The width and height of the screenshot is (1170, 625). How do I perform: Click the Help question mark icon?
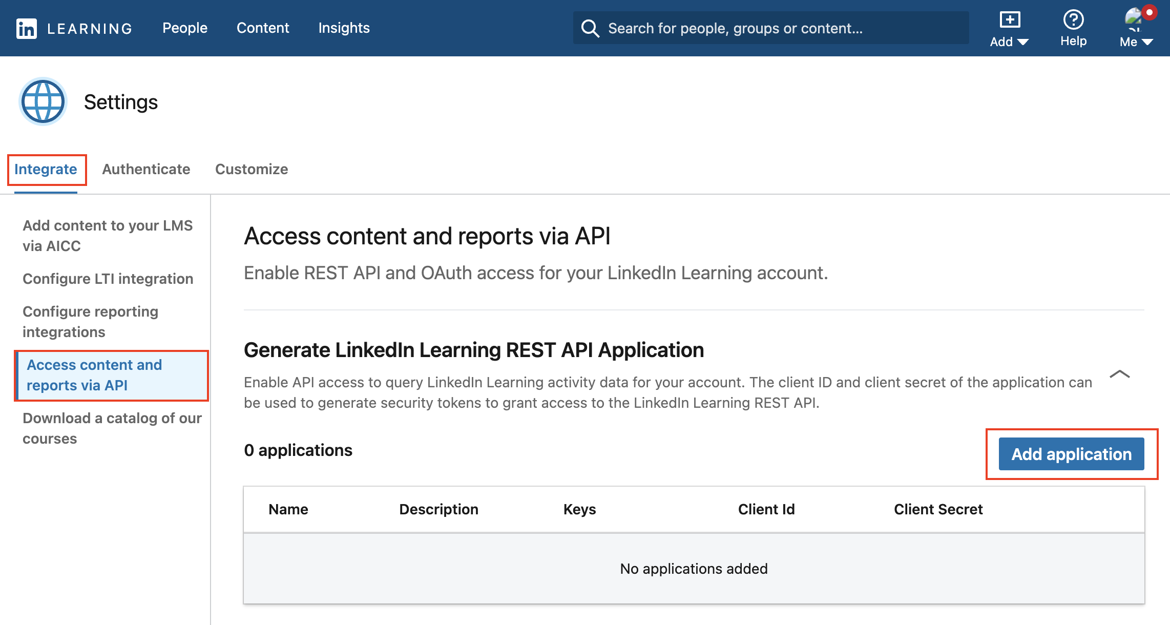[1073, 20]
